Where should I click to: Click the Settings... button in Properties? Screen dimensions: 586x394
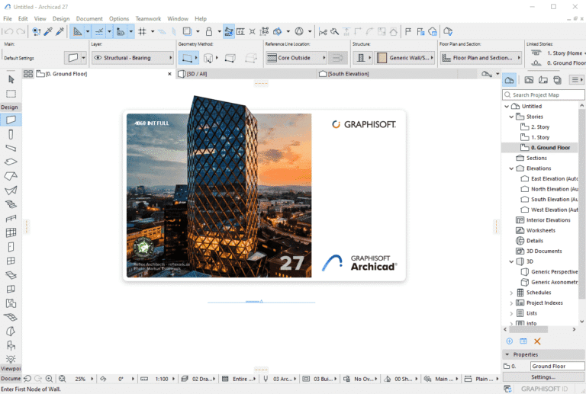[543, 376]
